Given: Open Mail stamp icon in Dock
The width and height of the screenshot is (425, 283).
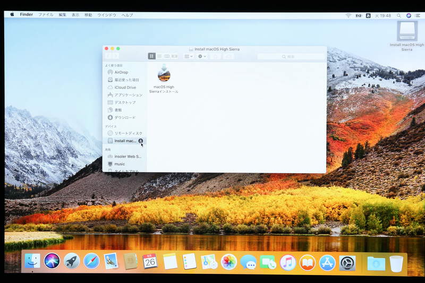Looking at the screenshot, I should [x=111, y=261].
